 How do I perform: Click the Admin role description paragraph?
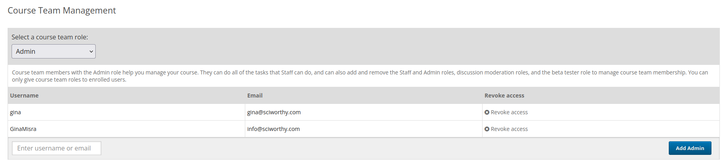coord(360,76)
